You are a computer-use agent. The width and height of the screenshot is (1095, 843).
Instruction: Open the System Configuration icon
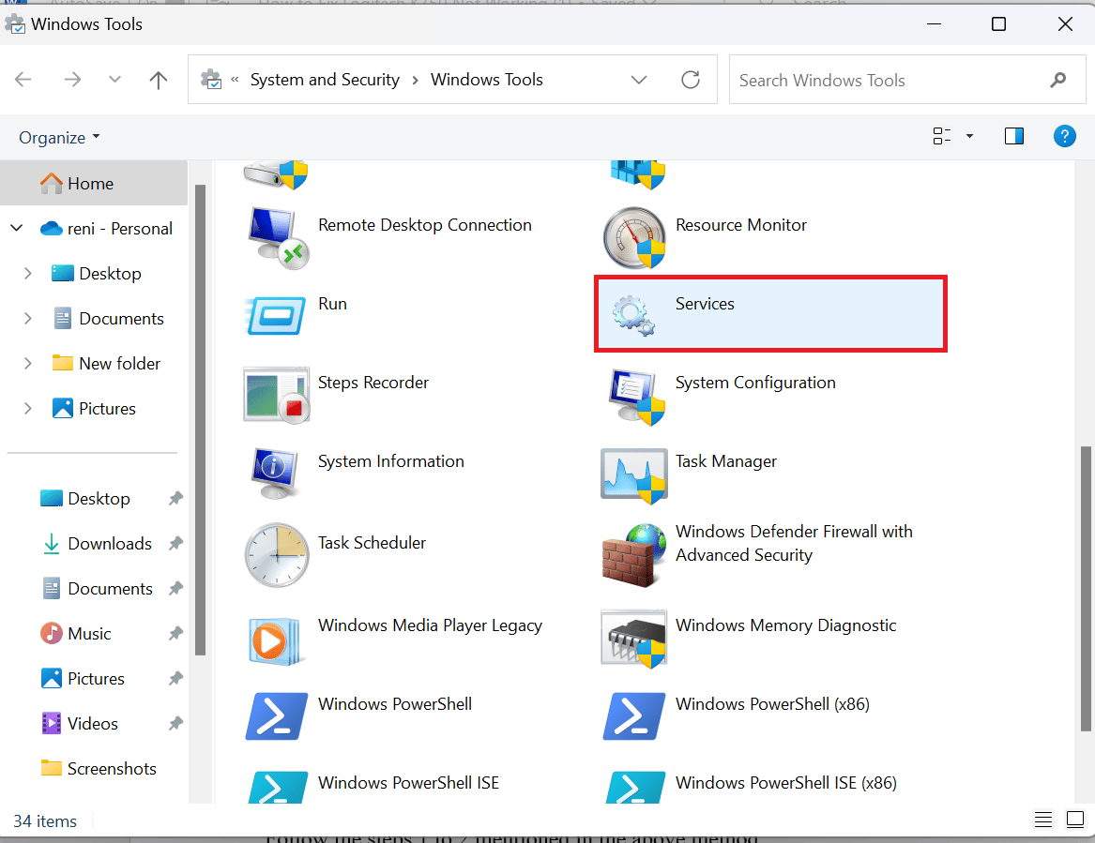click(x=635, y=397)
